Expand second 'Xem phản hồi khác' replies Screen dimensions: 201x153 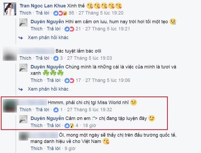click(48, 89)
